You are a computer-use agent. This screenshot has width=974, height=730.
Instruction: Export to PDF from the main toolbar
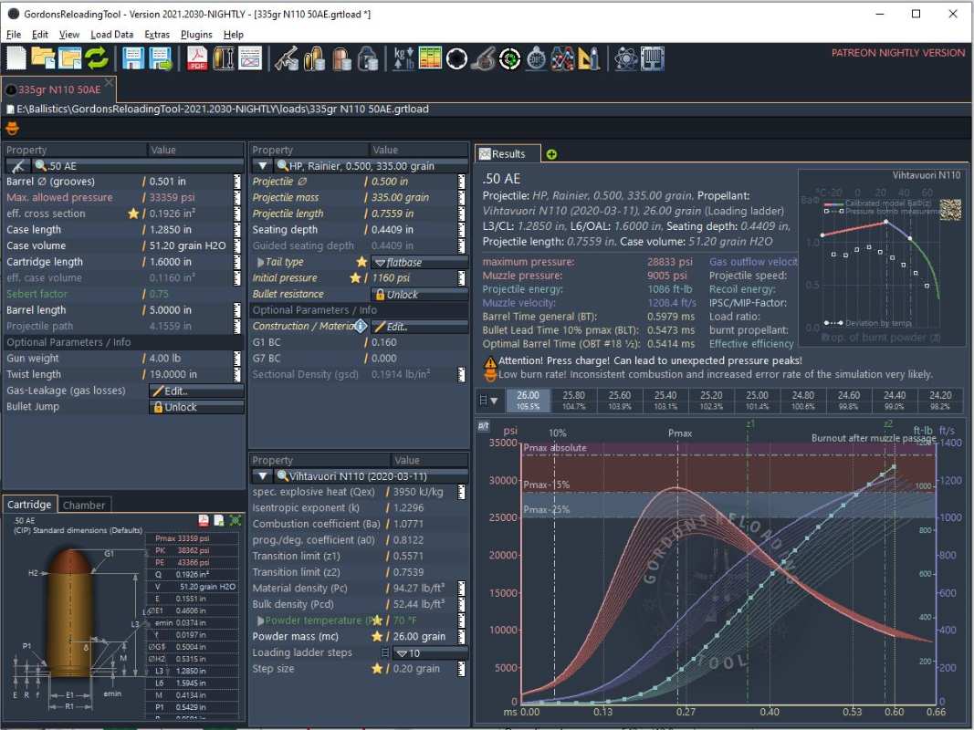[197, 58]
